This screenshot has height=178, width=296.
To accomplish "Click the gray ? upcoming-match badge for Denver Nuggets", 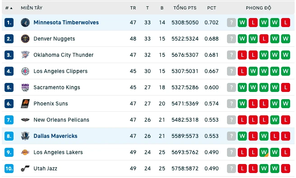I will [x=231, y=39].
